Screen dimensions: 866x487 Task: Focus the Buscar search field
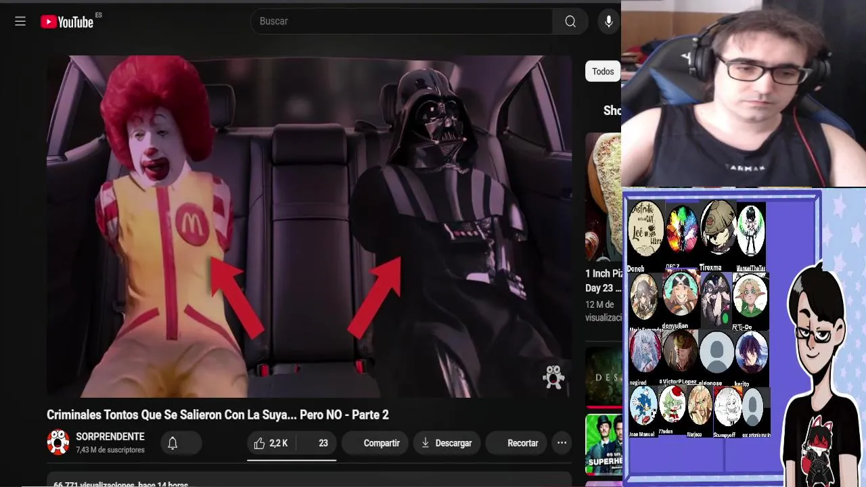[x=402, y=22]
